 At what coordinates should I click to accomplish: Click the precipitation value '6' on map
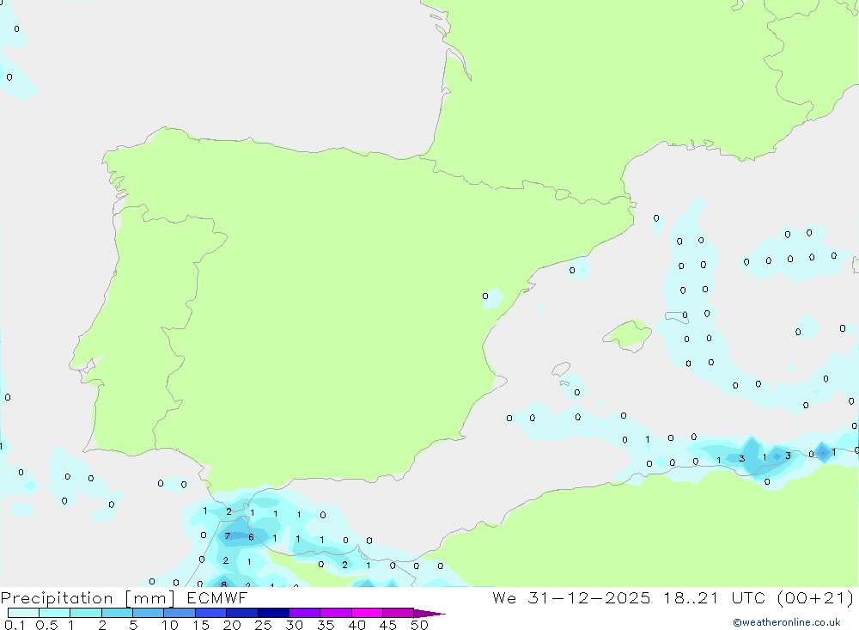pos(251,537)
